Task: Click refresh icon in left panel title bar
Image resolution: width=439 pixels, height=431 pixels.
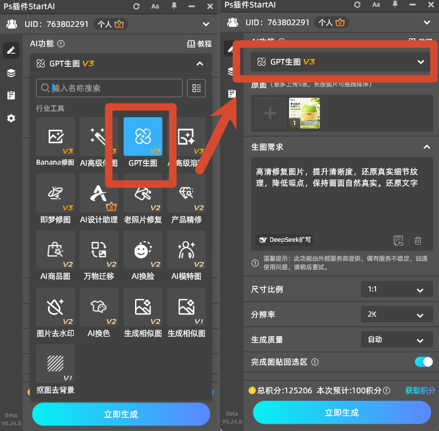Action: 136,6
